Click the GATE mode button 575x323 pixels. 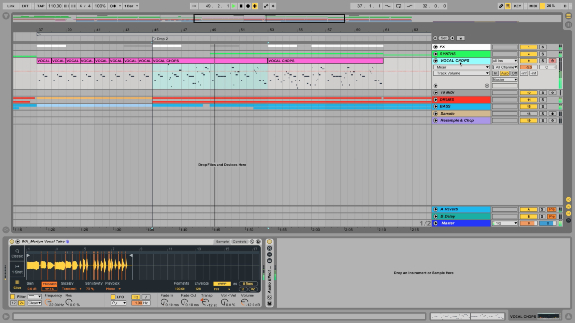[x=49, y=289]
